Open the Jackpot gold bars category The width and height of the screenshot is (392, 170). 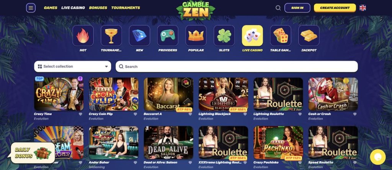pyautogui.click(x=309, y=36)
